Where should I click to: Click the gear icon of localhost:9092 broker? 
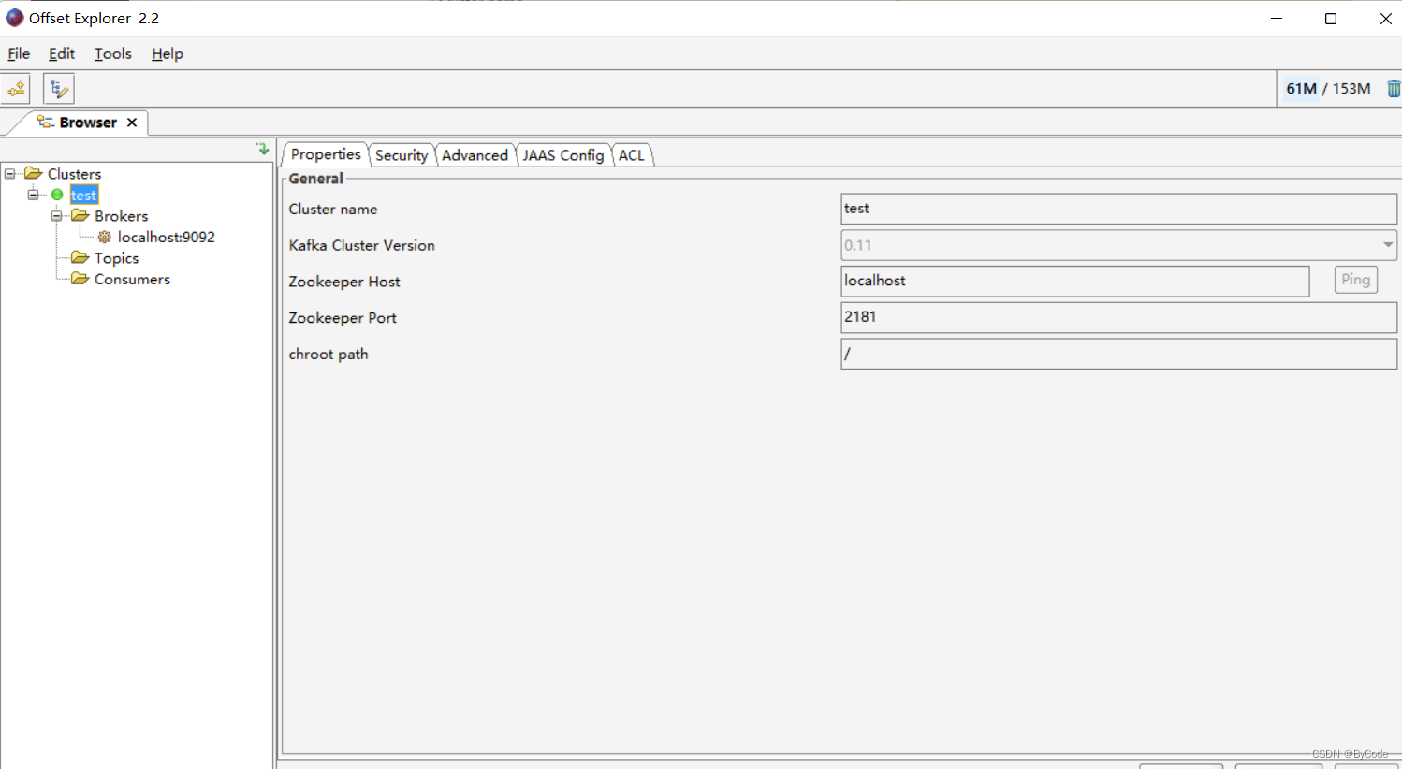[x=105, y=237]
